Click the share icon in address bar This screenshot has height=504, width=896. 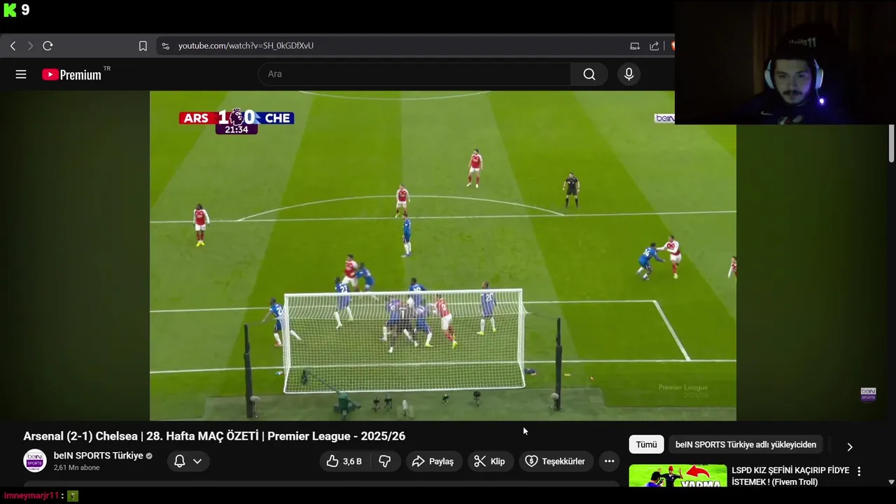pos(654,46)
